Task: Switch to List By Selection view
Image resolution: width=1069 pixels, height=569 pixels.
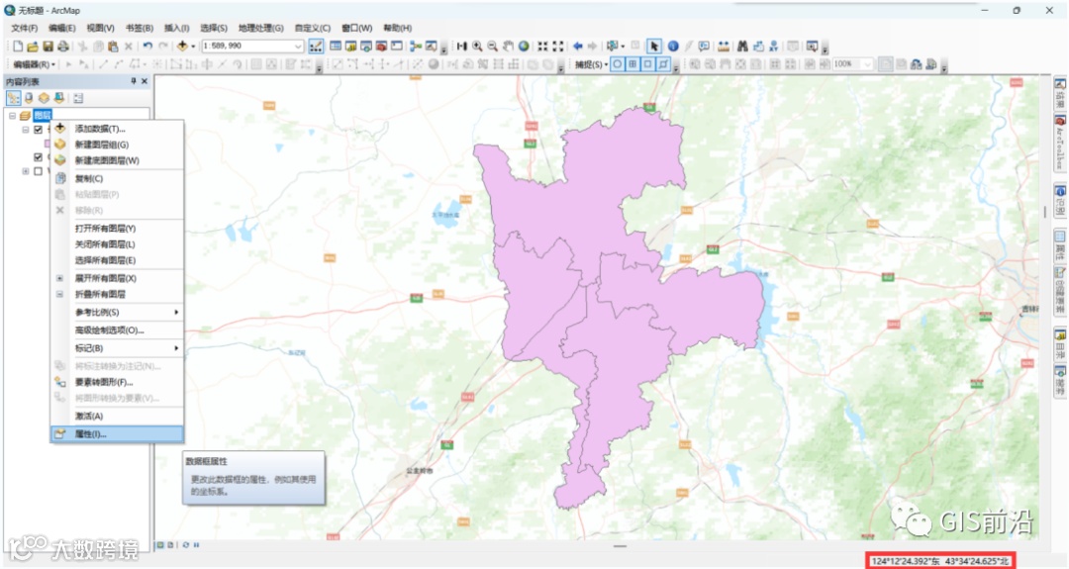Action: (58, 98)
